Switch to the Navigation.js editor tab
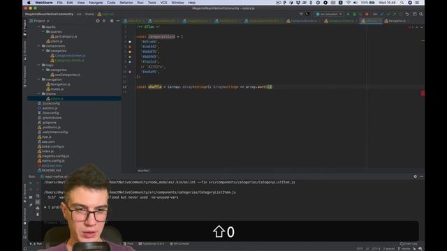The height and width of the screenshot is (251, 447). point(397,21)
